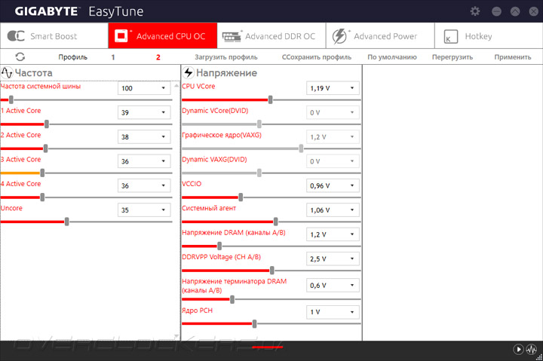Click the Advanced DDR OC memory icon
This screenshot has height=361, width=543.
pos(232,36)
